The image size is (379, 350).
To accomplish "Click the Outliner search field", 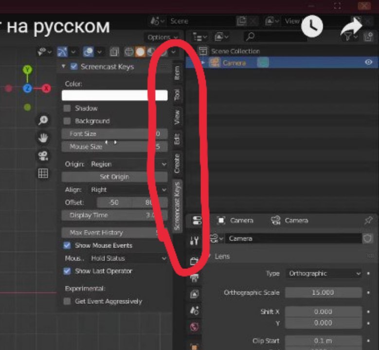I will [275, 37].
